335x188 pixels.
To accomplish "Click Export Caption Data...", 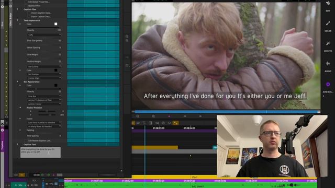I will coord(41,16).
